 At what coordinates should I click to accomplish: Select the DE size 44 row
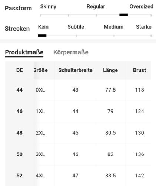point(78,90)
